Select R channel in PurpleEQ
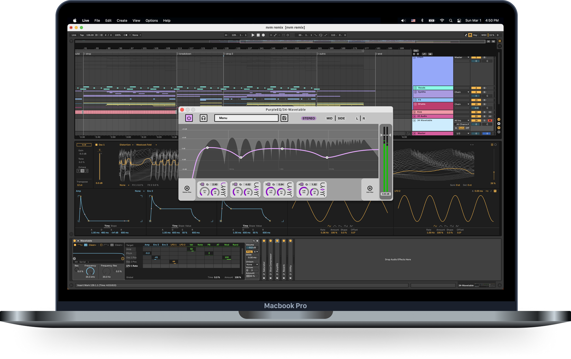Viewport: 571px width, 359px height. (364, 118)
